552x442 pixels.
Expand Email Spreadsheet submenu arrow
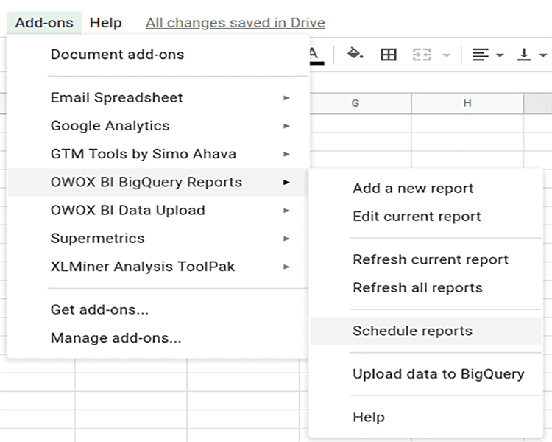286,98
